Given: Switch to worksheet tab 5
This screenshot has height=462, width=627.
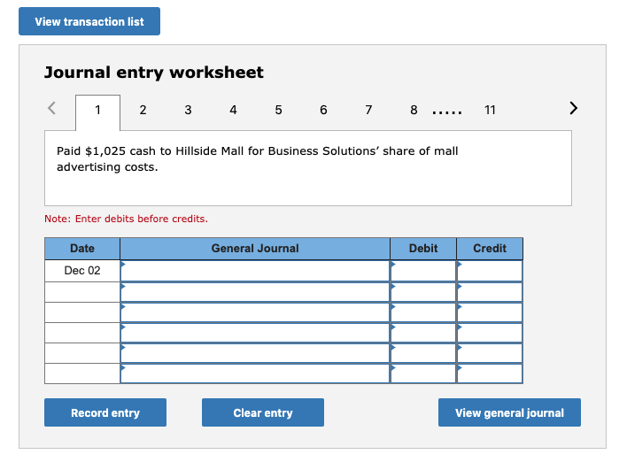Looking at the screenshot, I should 278,110.
